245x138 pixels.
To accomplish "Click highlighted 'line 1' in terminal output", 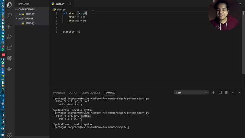I will [85, 116].
